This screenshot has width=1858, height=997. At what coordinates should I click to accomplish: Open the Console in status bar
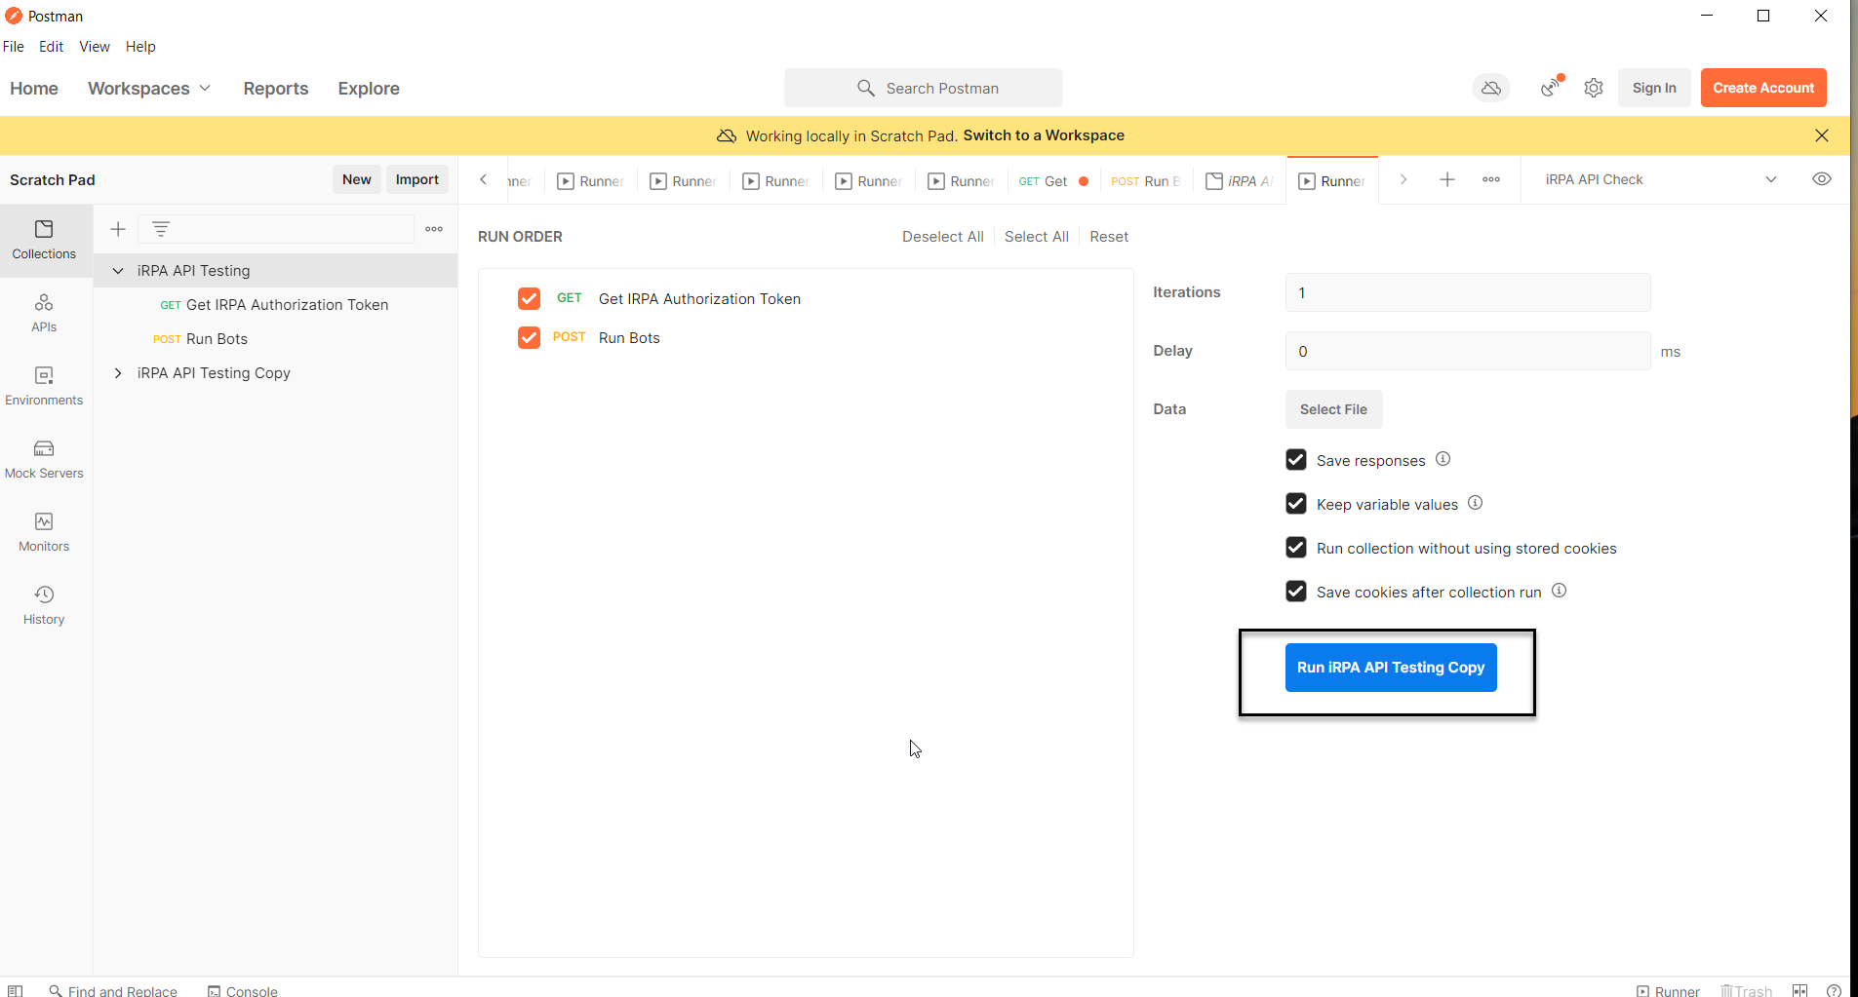(x=243, y=990)
